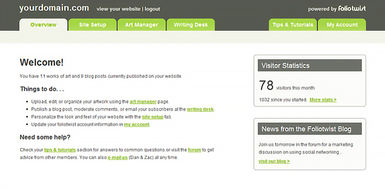Open the More stats link
Screen dimensions: 385x189
coord(323,100)
